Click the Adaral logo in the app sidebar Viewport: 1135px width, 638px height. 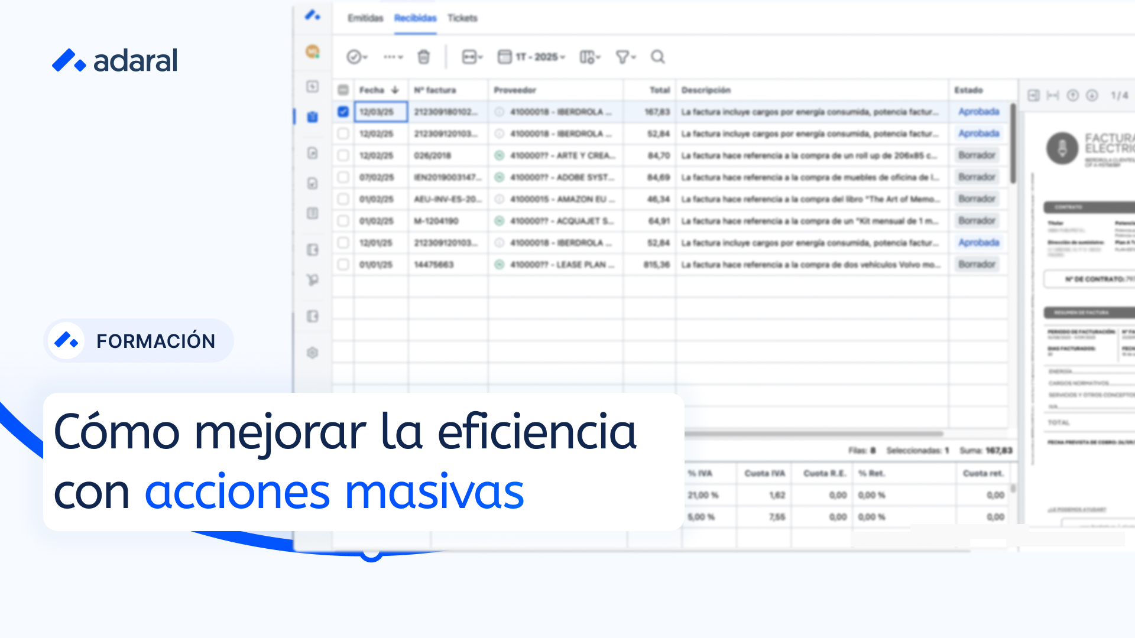(x=313, y=15)
